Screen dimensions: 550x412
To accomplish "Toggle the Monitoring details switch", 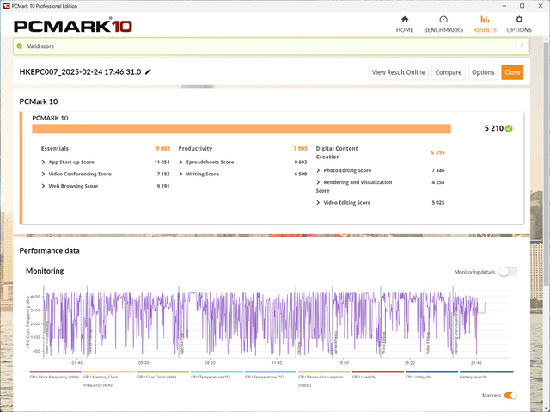I will point(508,272).
